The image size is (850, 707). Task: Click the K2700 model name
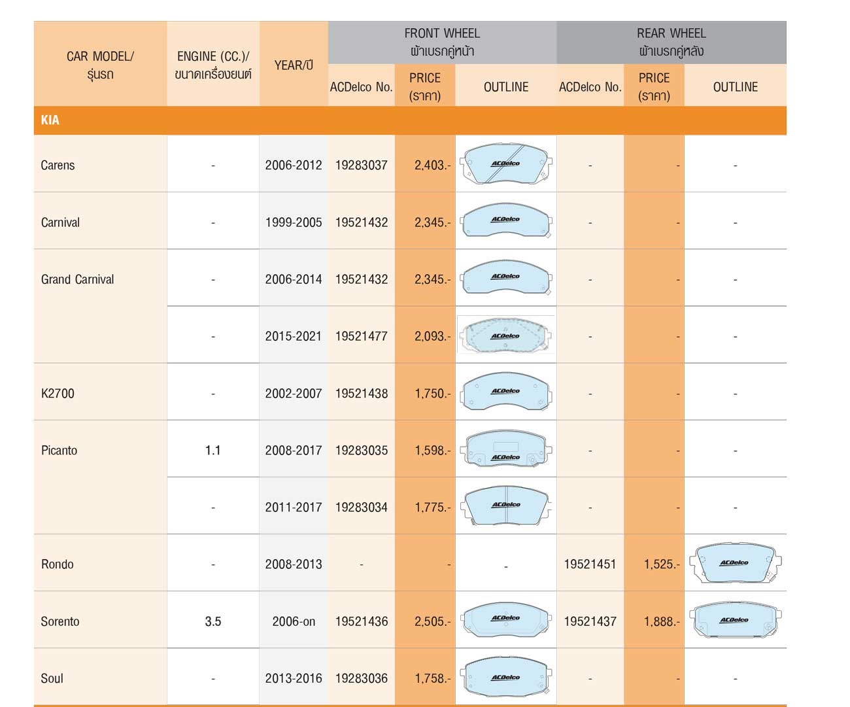click(x=58, y=393)
